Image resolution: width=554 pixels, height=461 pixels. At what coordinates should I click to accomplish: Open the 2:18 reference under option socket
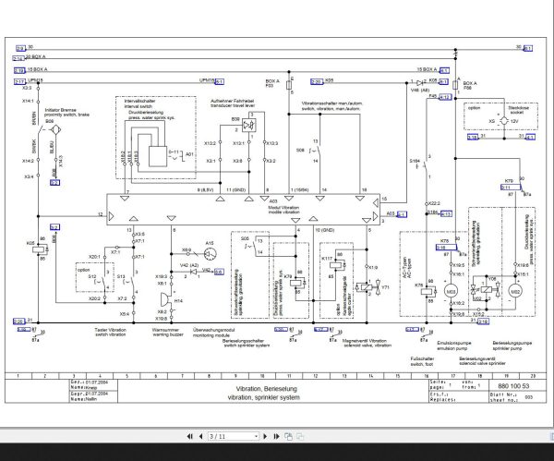click(473, 137)
